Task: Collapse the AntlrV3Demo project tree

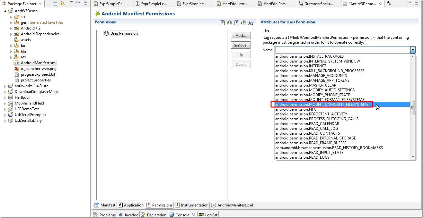Action: (x=5, y=11)
